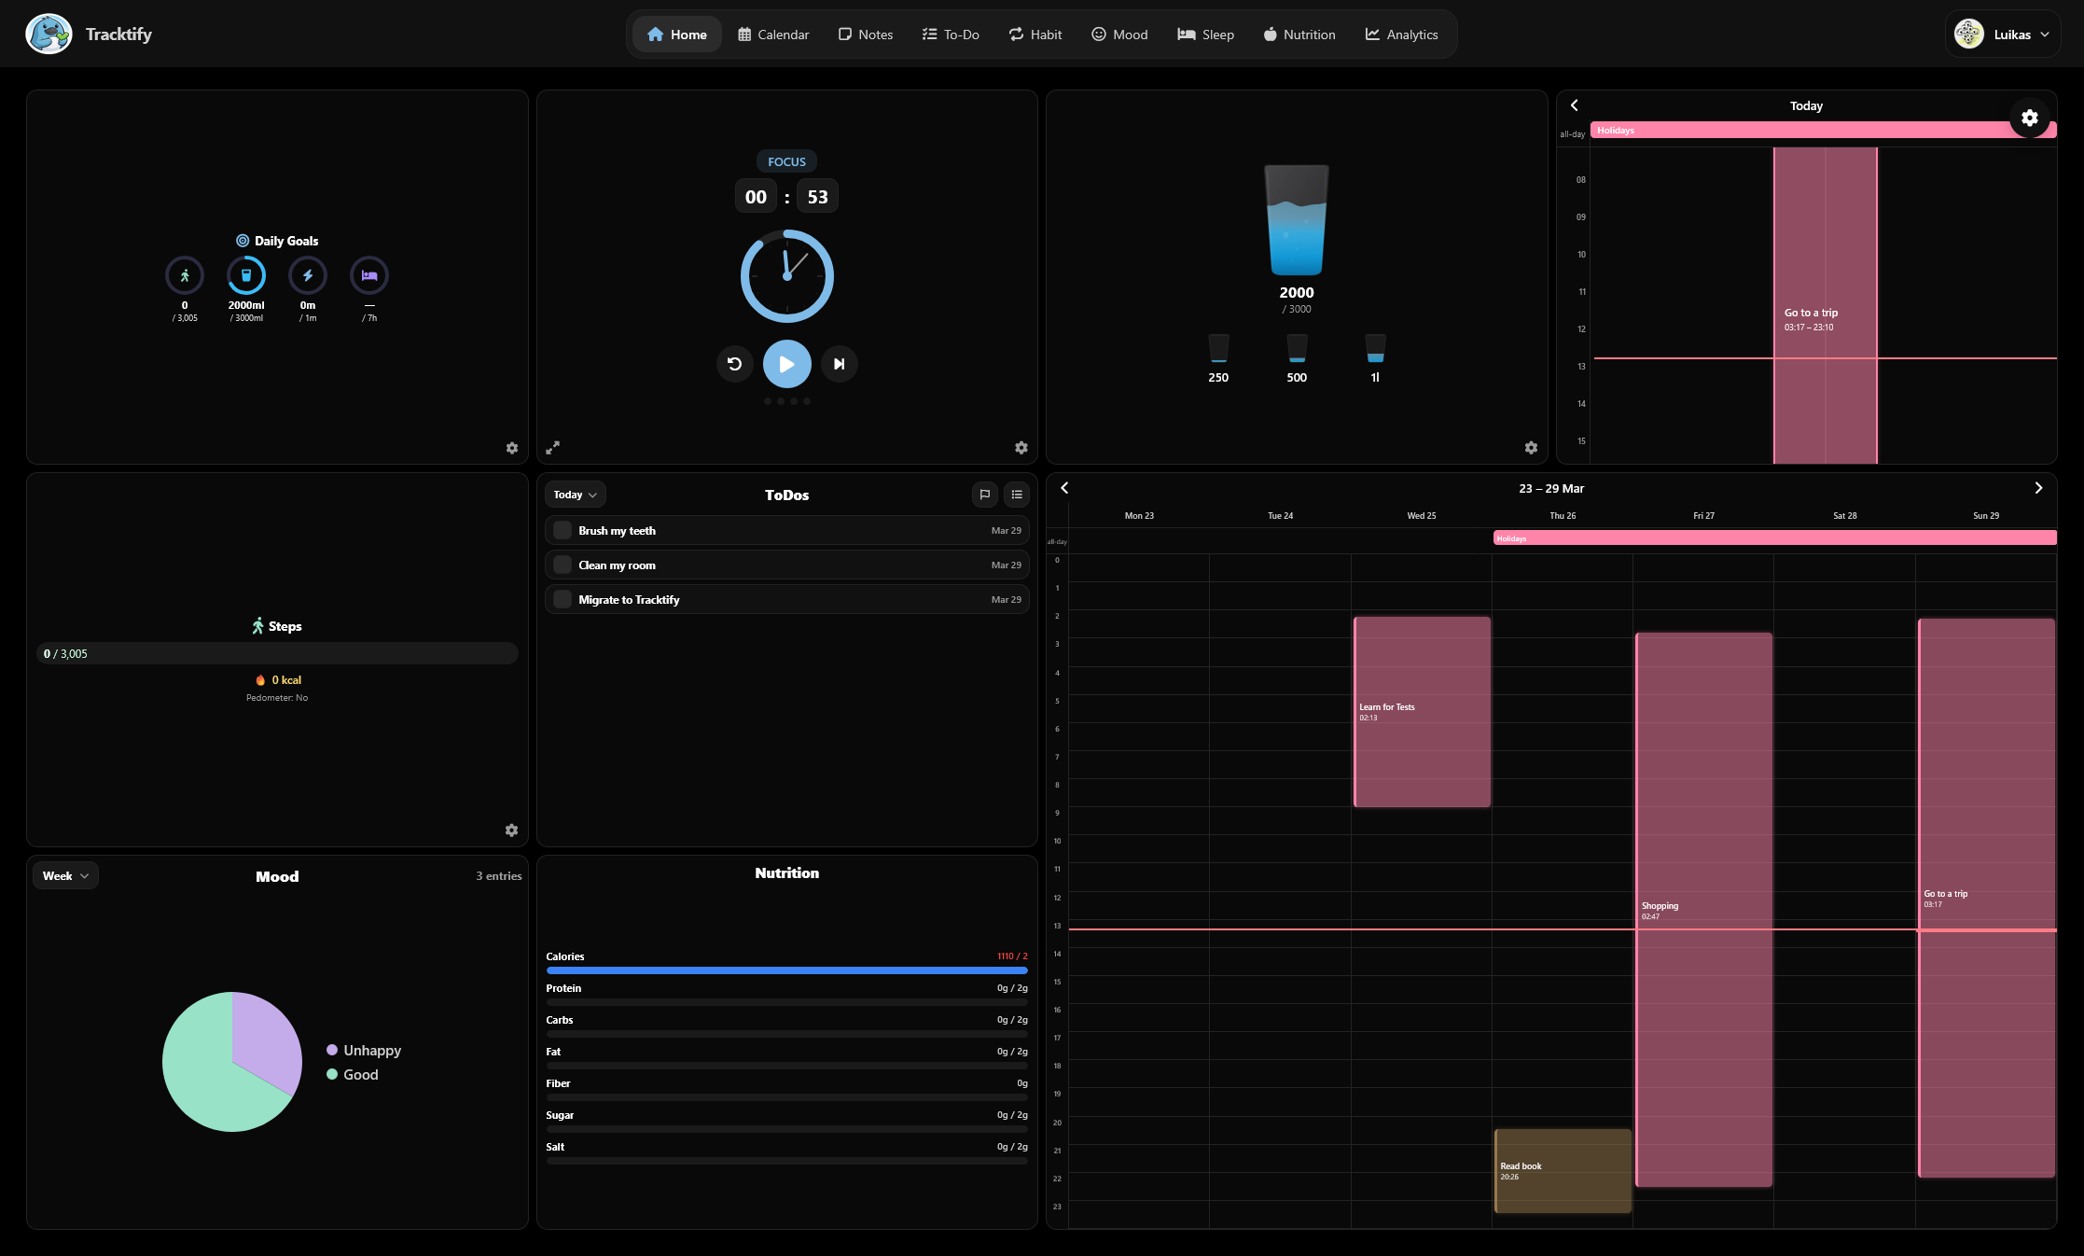
Task: Click the sleep bed goal icon
Action: [369, 275]
